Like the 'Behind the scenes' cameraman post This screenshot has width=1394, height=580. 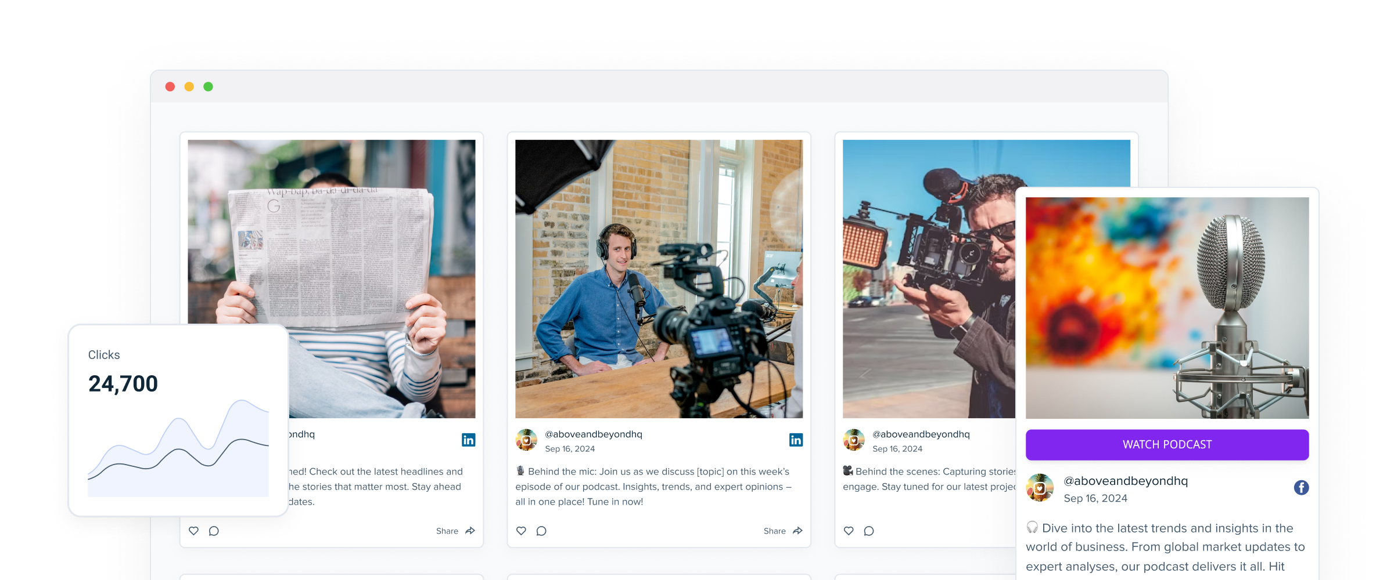pos(849,531)
